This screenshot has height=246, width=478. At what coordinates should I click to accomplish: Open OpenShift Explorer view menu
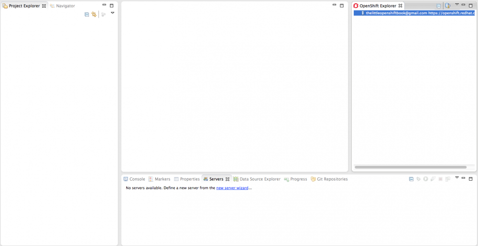click(457, 4)
